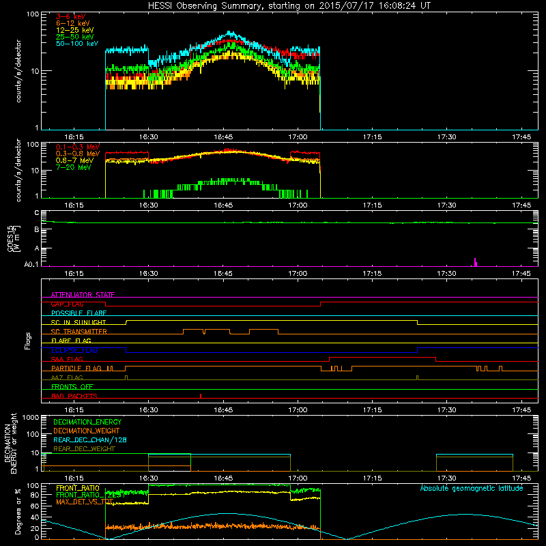Click the red spike on BAD_PACKETS line

point(201,396)
